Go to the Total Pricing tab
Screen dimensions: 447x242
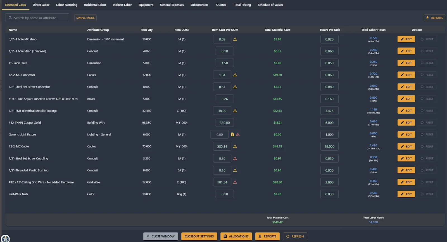pos(242,5)
